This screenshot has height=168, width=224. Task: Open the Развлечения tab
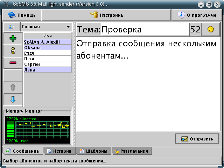click(x=131, y=151)
